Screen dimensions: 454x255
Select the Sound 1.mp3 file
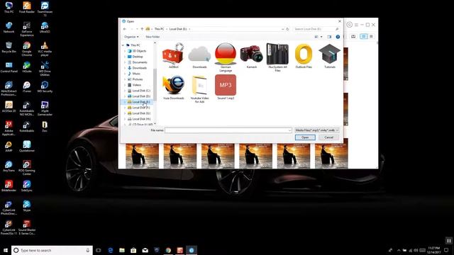pyautogui.click(x=226, y=87)
